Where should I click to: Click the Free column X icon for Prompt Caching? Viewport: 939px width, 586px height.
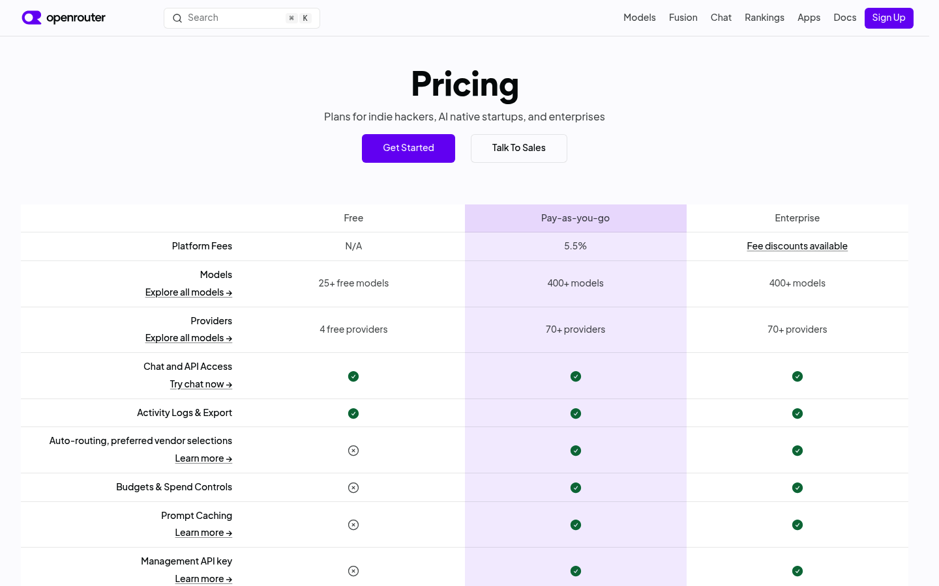point(353,525)
